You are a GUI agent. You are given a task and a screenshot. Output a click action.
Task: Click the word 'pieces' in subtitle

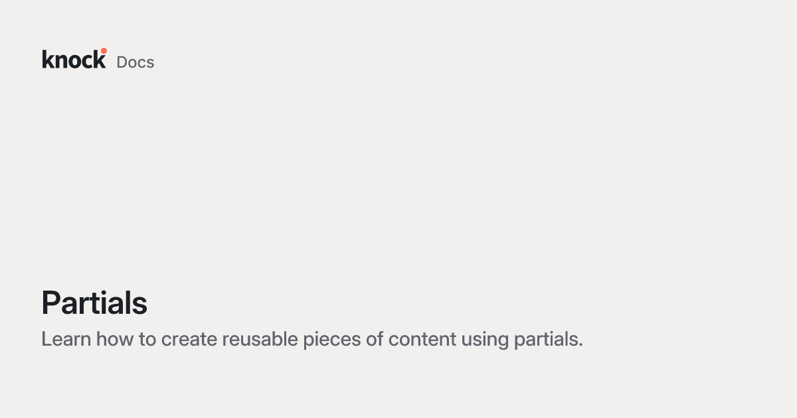click(x=332, y=340)
